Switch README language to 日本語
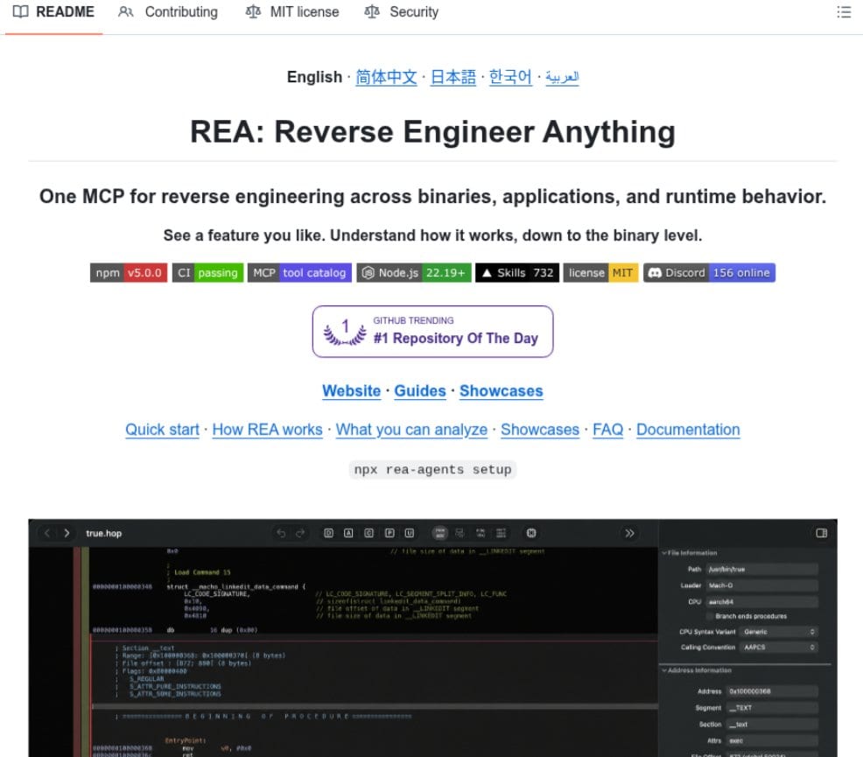 pyautogui.click(x=453, y=77)
